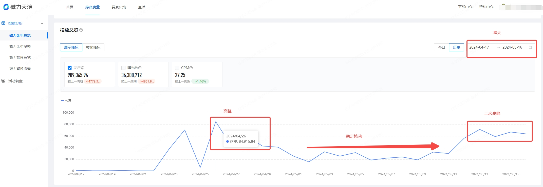Click the 花费 value 989,365.94

coord(78,75)
